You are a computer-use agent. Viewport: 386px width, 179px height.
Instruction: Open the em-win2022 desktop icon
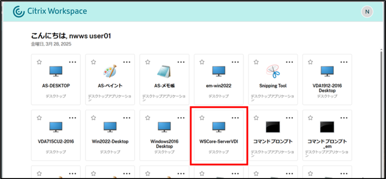coord(219,71)
